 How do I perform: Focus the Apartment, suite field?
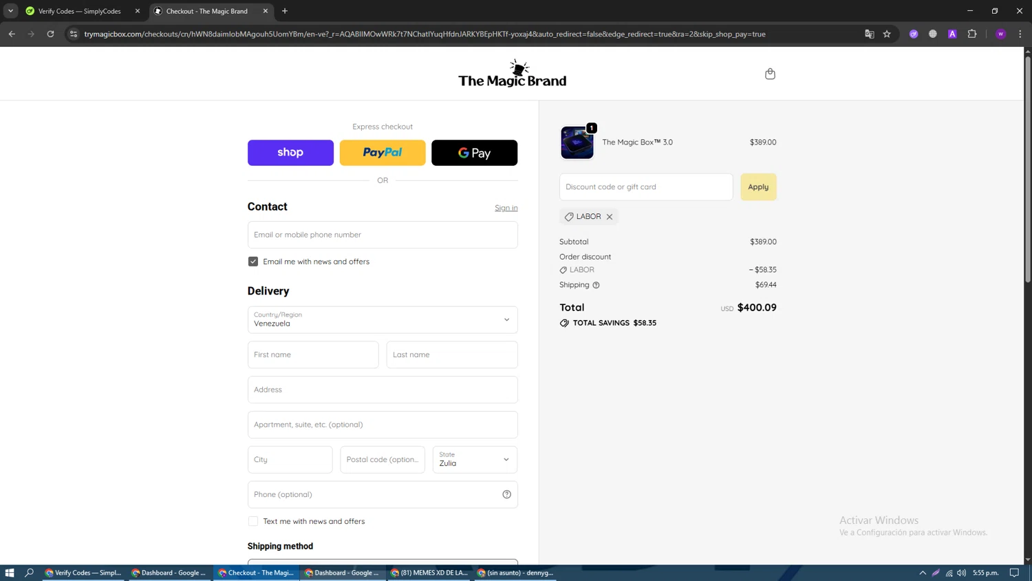[x=383, y=425]
